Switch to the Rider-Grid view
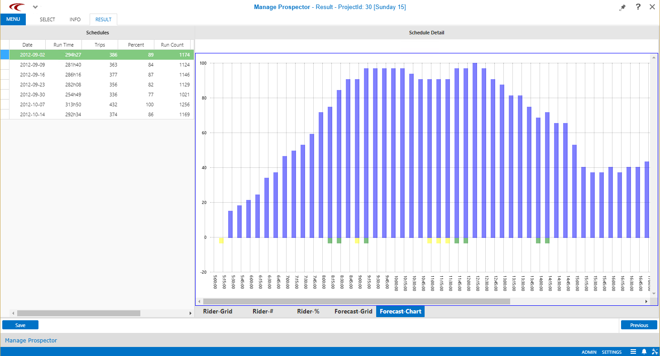This screenshot has height=356, width=660. [218, 311]
